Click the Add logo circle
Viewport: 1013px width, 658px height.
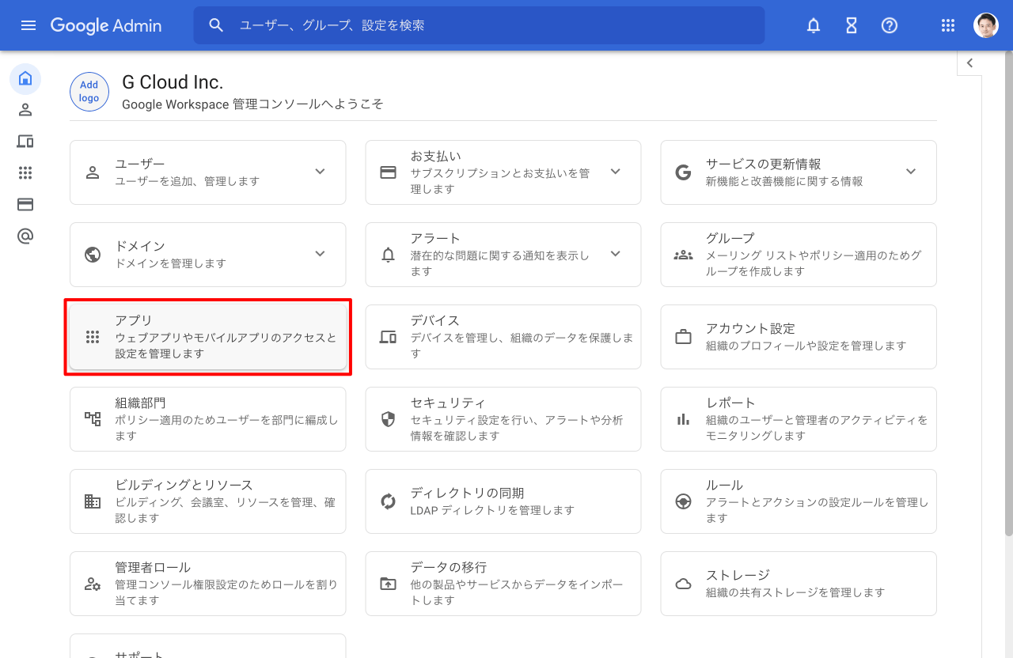89,92
